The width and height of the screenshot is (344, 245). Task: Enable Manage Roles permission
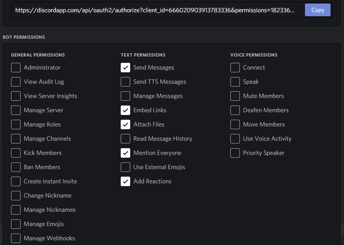[x=16, y=124]
